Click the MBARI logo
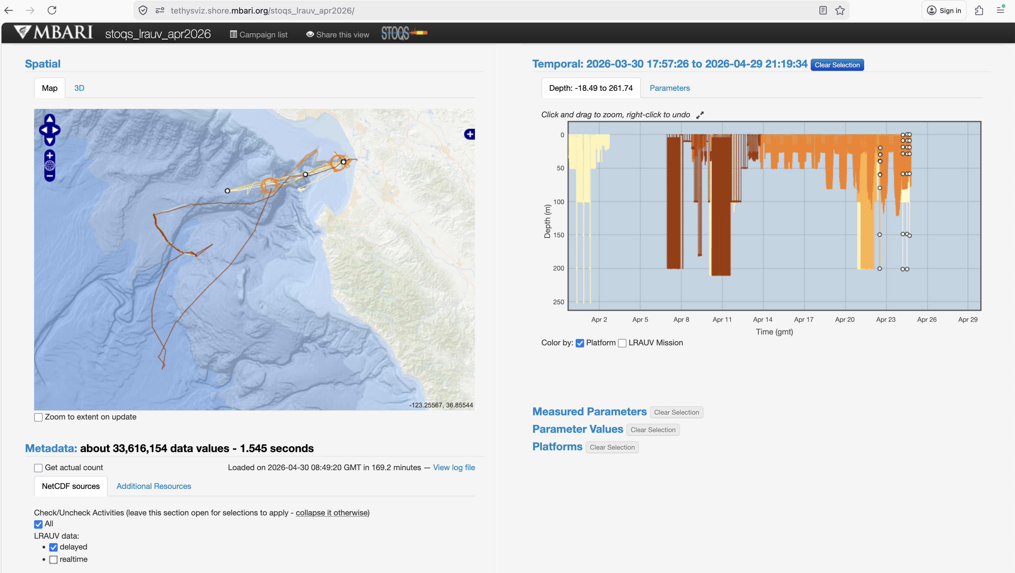 click(54, 33)
